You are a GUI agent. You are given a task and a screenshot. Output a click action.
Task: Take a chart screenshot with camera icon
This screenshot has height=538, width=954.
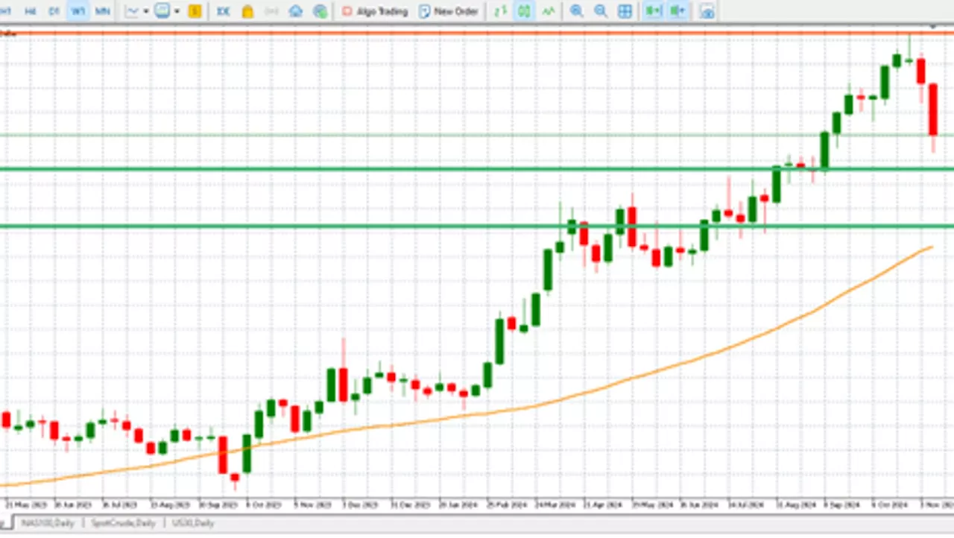(x=707, y=11)
